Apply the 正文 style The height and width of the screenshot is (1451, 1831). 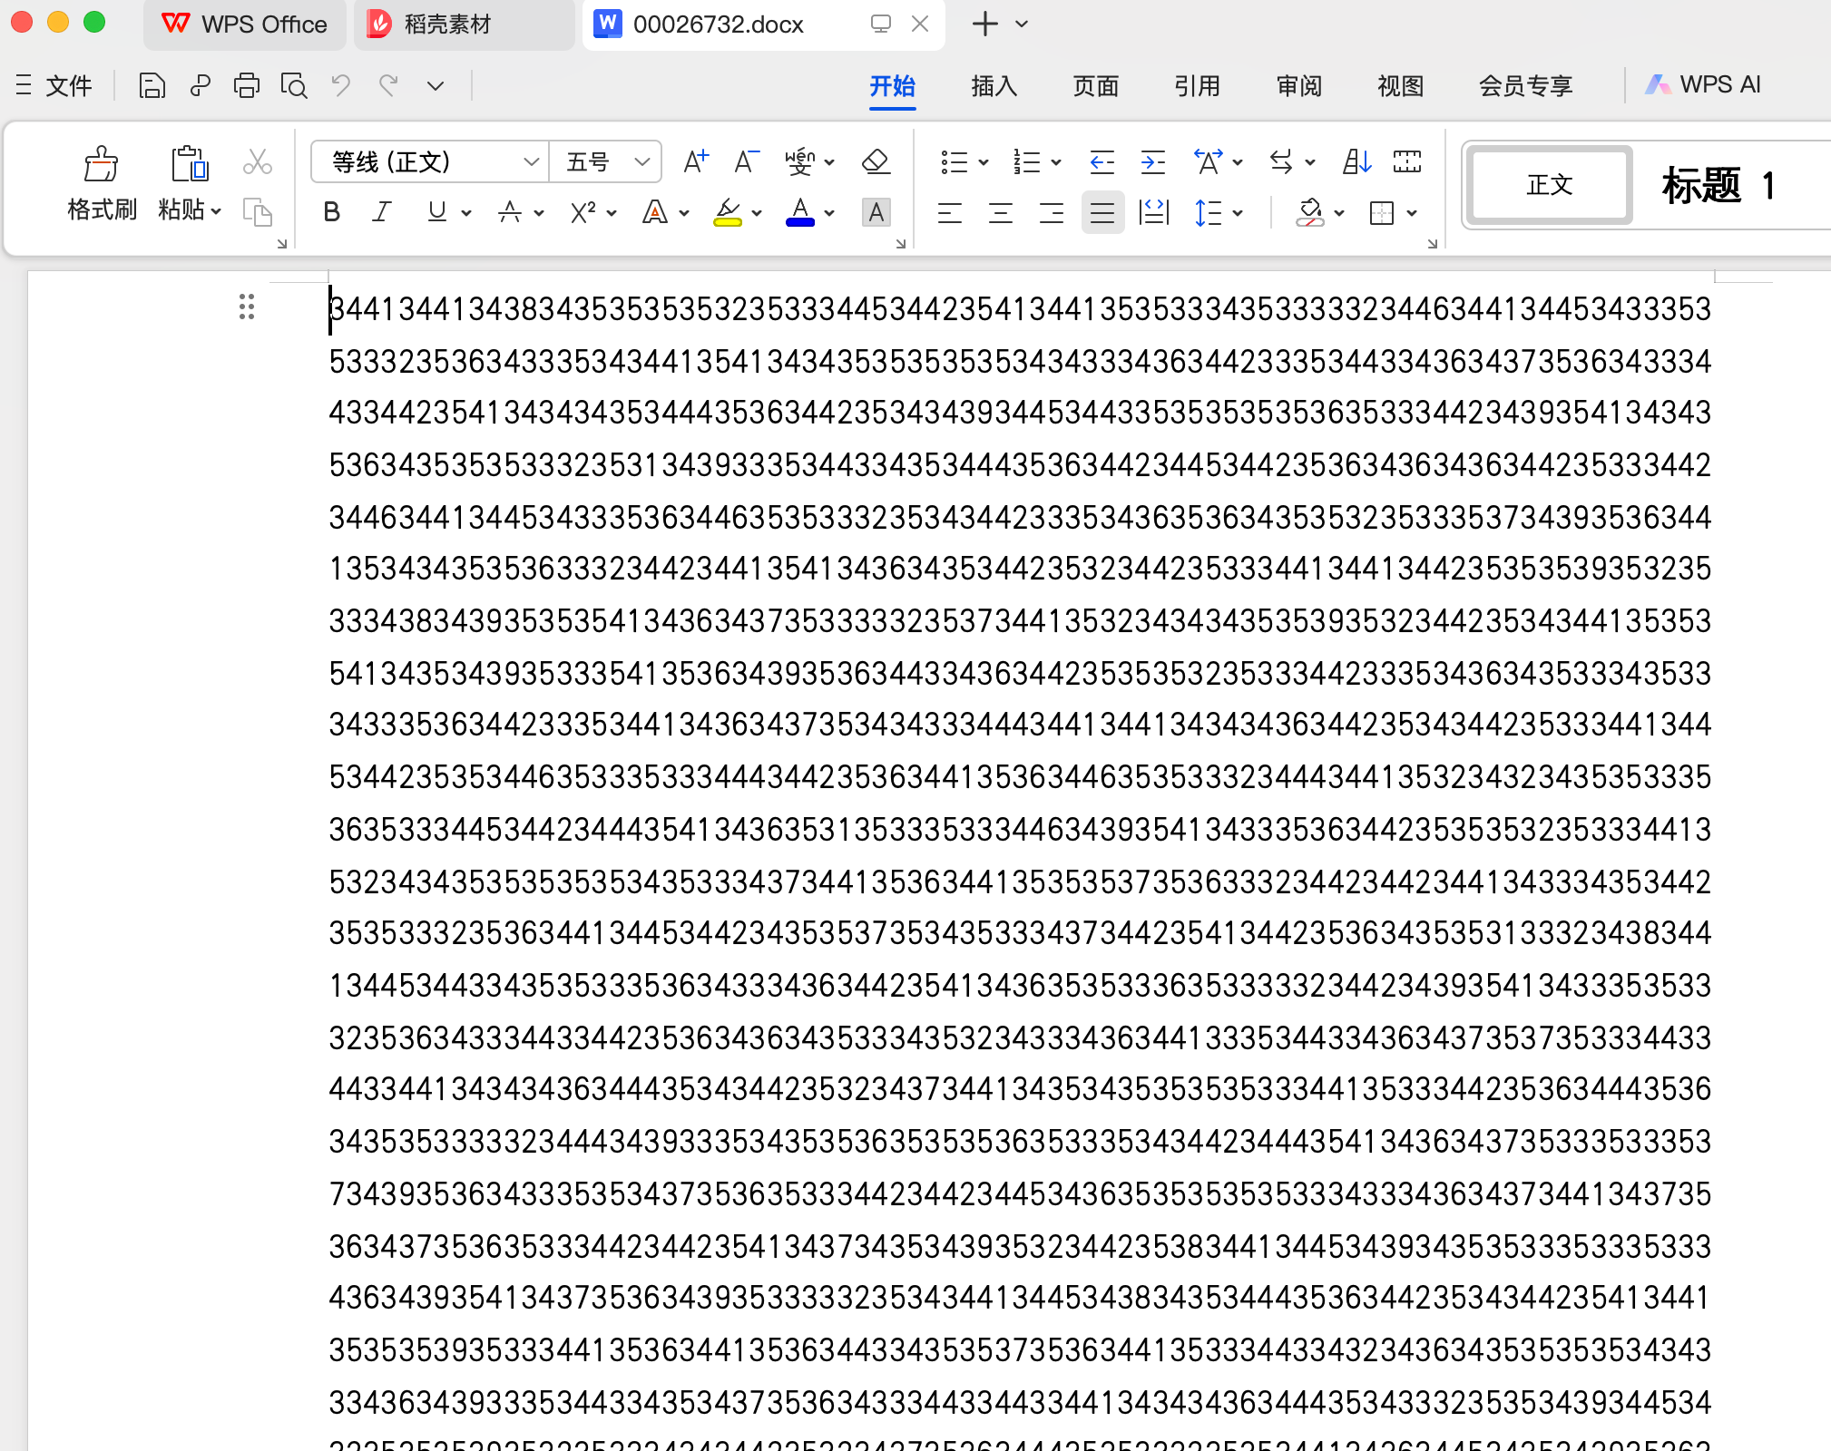point(1549,185)
